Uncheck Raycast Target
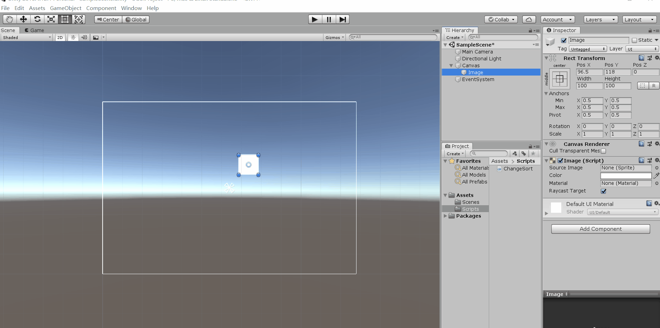660x328 pixels. [603, 191]
